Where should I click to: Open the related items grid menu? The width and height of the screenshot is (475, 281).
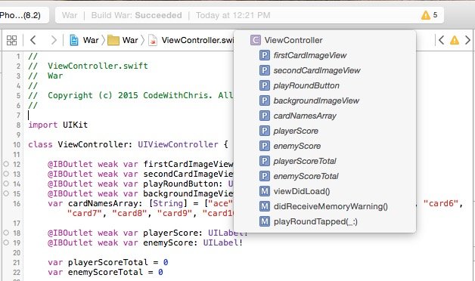(12, 40)
